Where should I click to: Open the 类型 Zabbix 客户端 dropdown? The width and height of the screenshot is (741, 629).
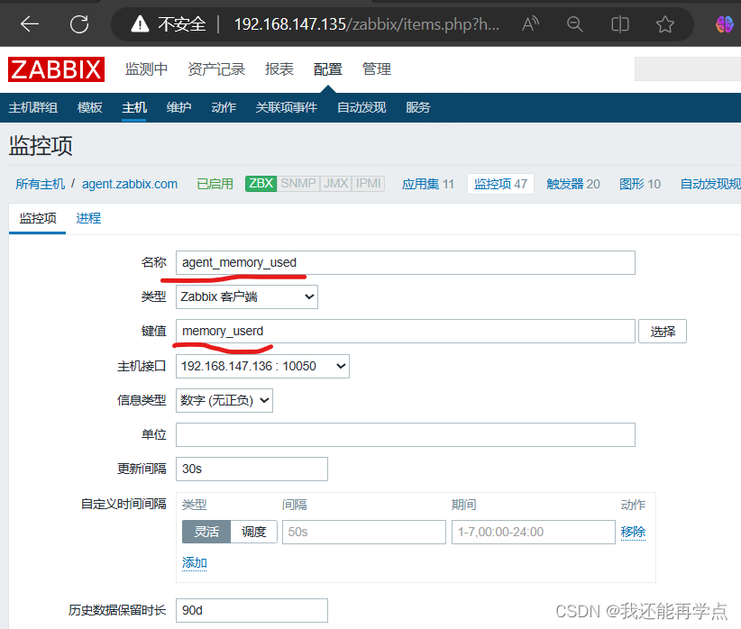coord(247,296)
